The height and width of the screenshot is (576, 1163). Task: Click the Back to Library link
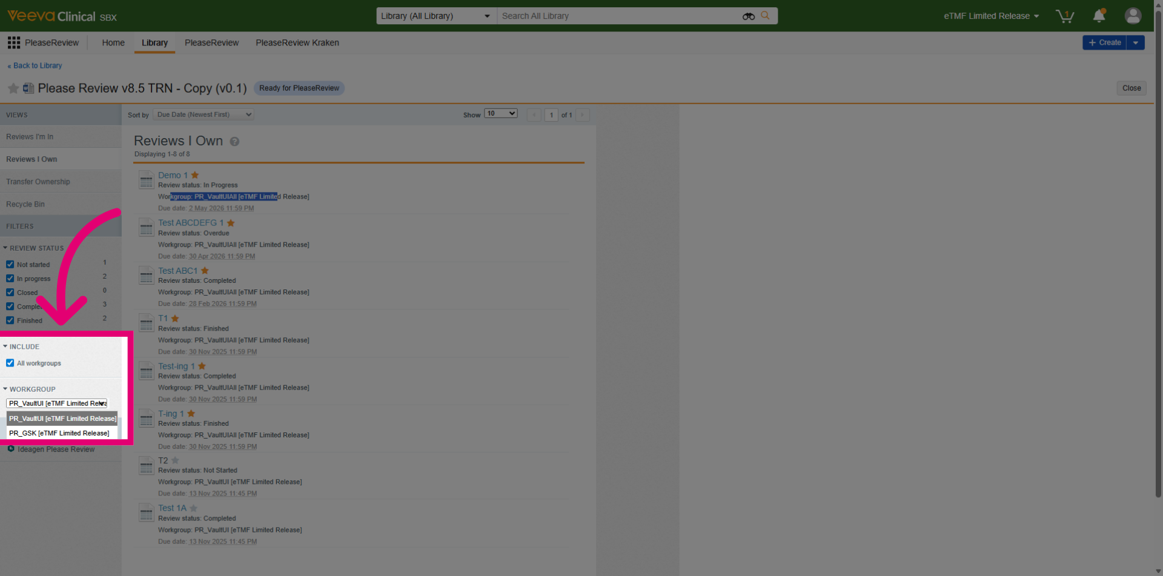(x=35, y=65)
